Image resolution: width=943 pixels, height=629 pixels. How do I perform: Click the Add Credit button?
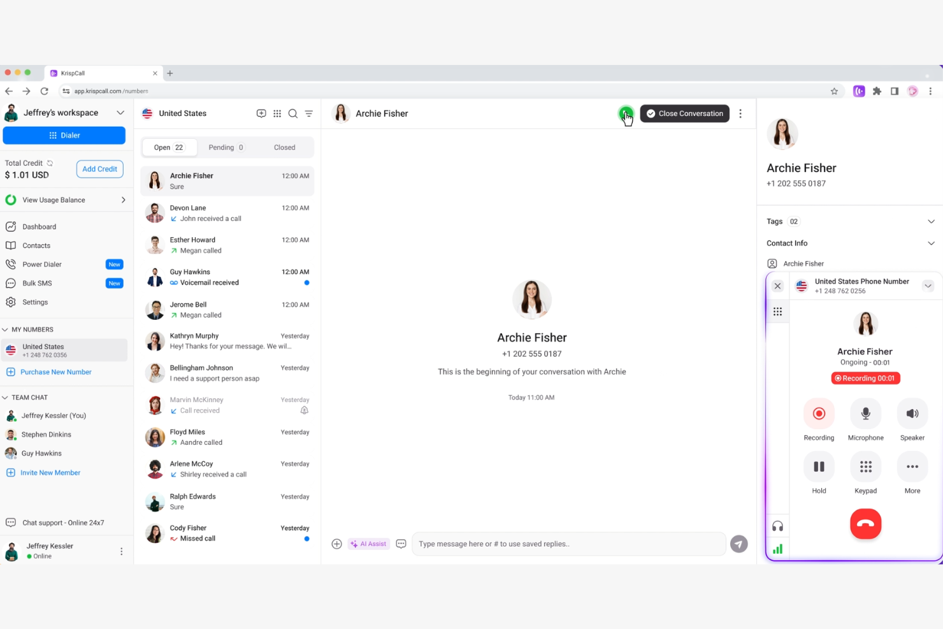99,169
